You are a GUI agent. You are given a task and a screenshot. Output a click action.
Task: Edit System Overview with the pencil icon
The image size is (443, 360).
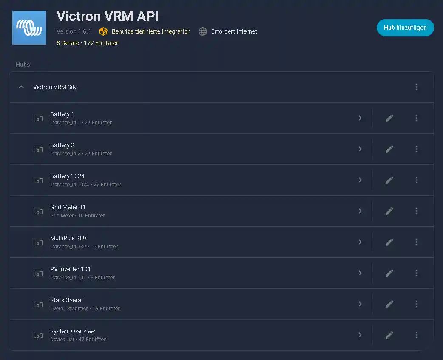tap(389, 335)
